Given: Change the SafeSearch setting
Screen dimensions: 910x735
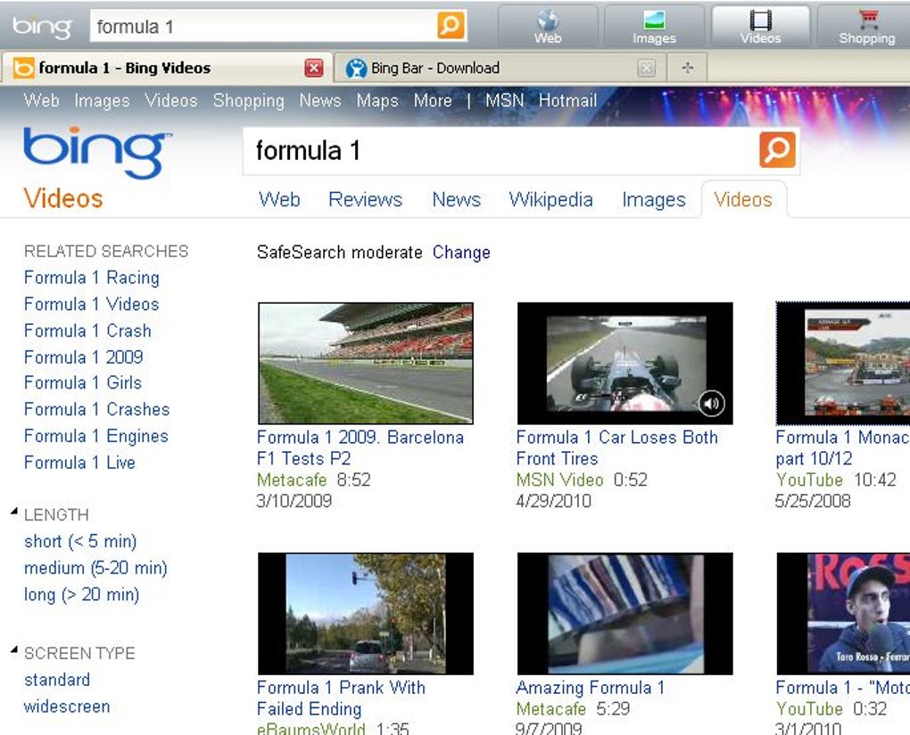Looking at the screenshot, I should [x=461, y=252].
